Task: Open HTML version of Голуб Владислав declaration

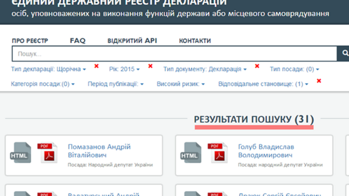Action: click(191, 153)
